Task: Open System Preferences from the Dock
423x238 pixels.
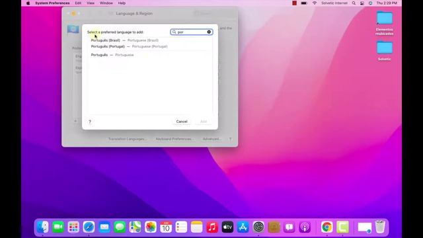Action: click(258, 227)
